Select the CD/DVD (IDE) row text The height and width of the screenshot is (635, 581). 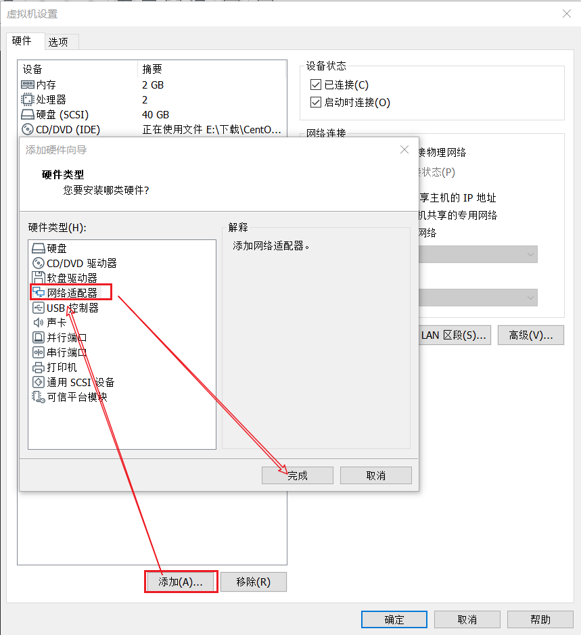point(68,130)
